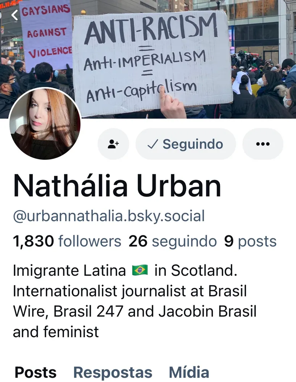Switch to the Respostas tab

(x=113, y=373)
